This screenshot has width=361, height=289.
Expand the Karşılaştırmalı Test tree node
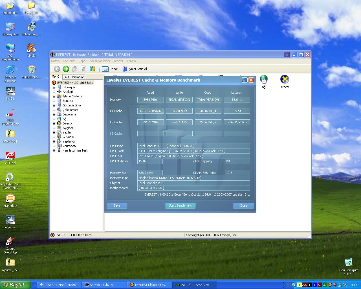point(54,150)
